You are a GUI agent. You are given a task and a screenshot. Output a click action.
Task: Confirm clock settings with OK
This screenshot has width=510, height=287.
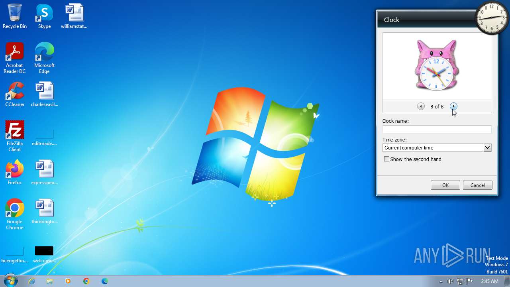tap(445, 185)
